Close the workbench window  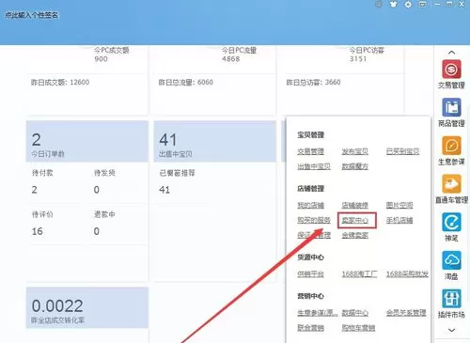(x=462, y=4)
